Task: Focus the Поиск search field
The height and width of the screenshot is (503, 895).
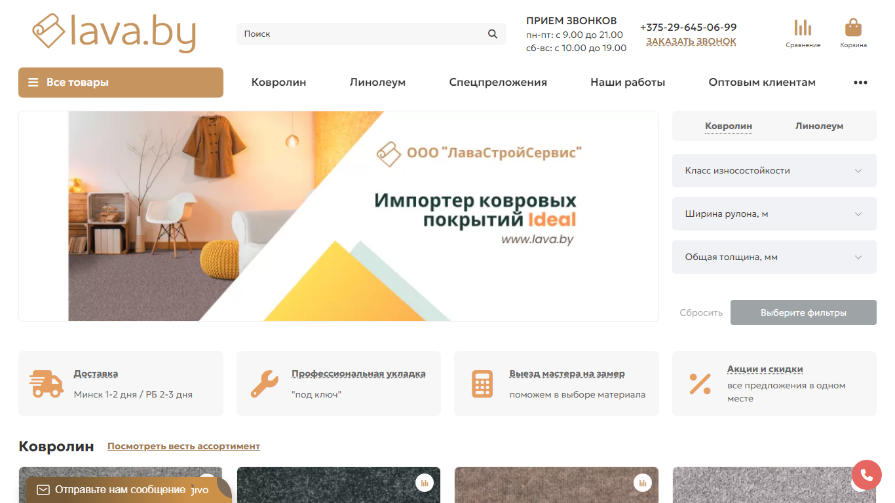Action: (x=371, y=34)
